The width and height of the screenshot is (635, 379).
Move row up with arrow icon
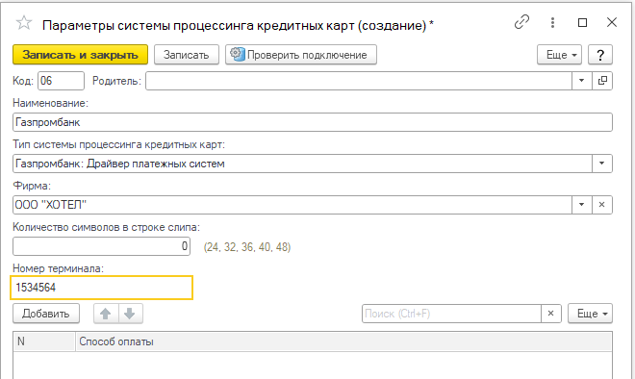click(x=106, y=314)
